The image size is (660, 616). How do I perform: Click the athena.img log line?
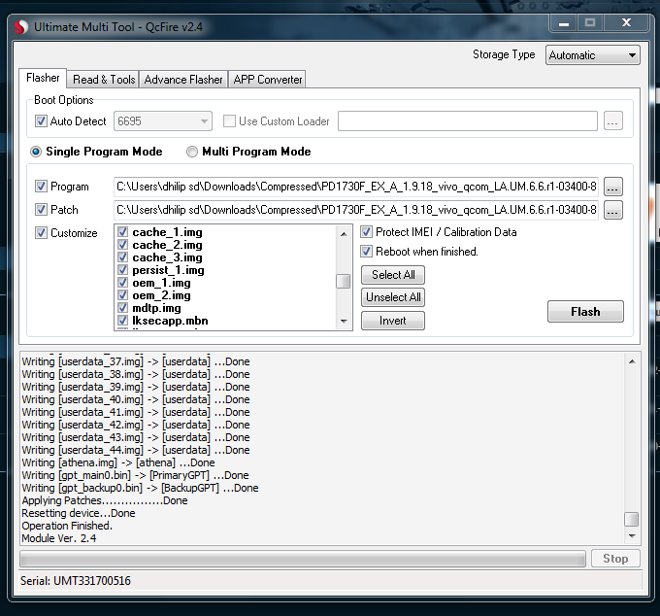[118, 462]
